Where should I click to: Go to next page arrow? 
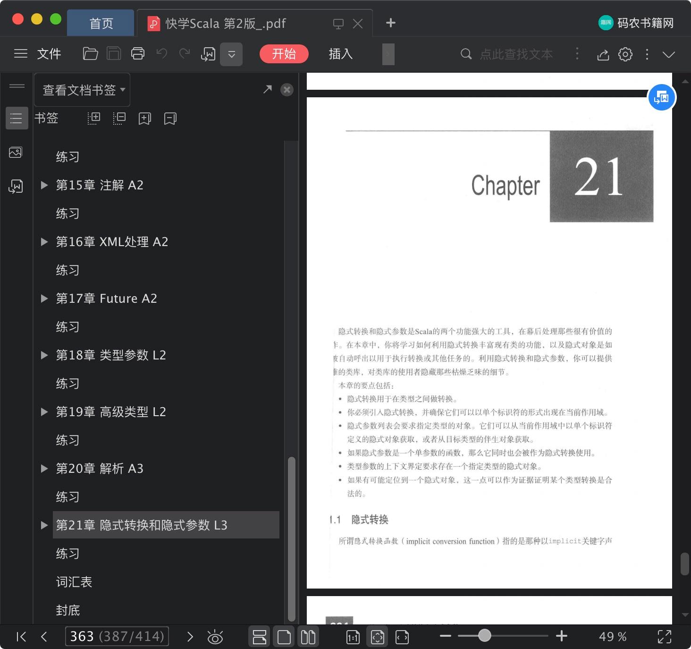[190, 637]
